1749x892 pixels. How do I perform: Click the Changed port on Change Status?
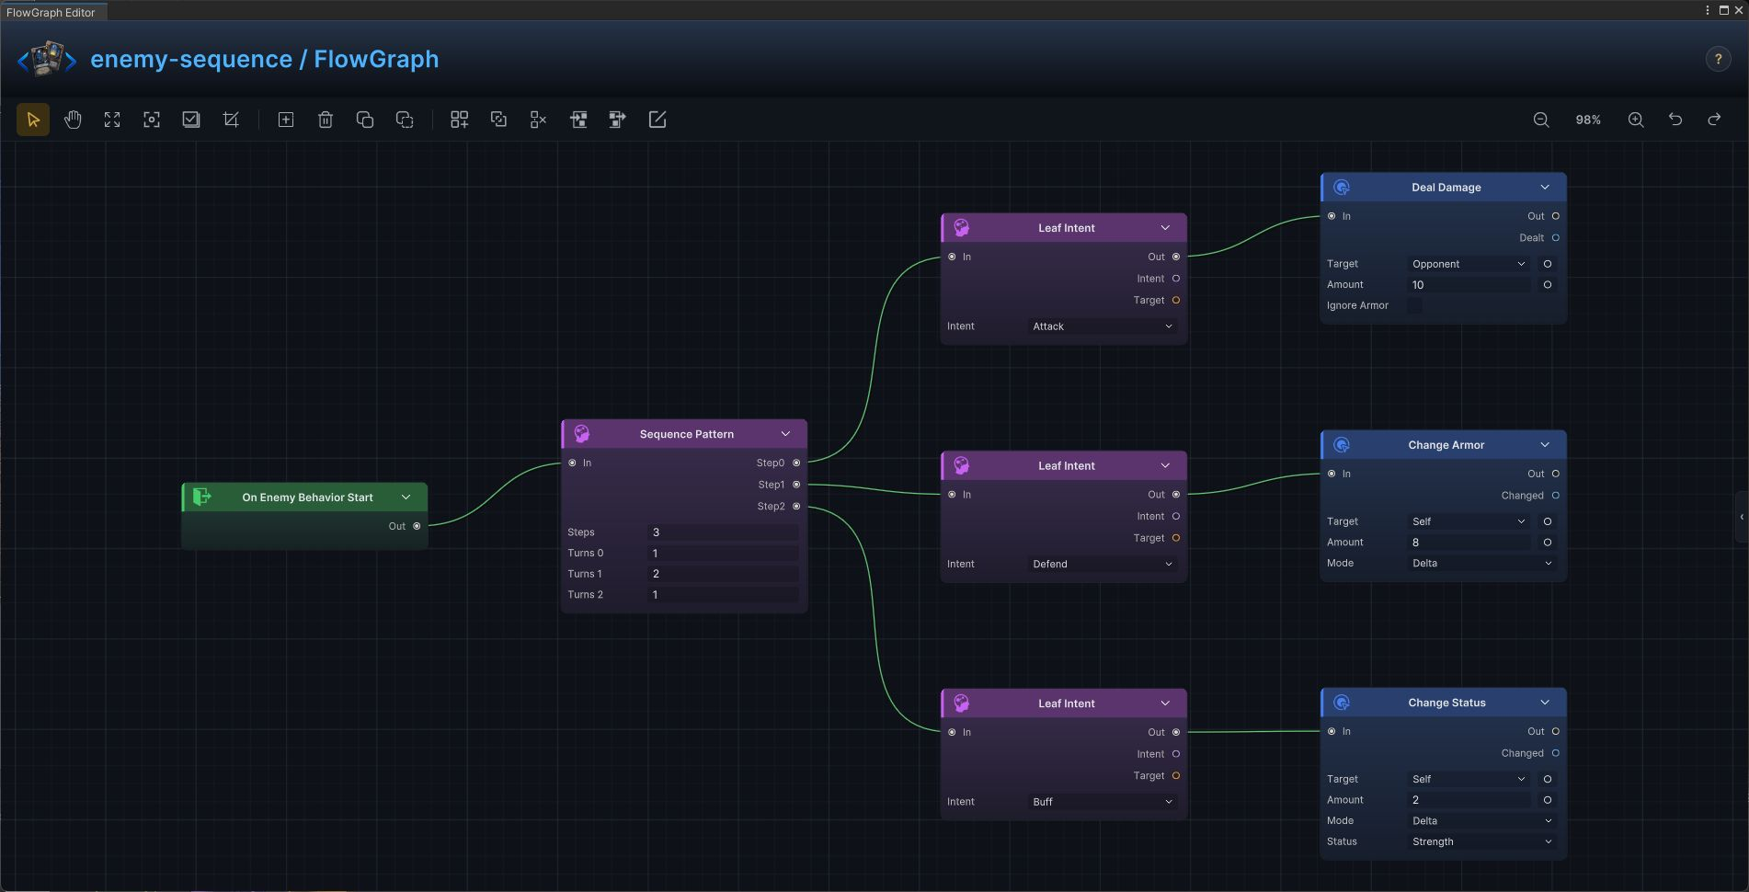tap(1556, 753)
